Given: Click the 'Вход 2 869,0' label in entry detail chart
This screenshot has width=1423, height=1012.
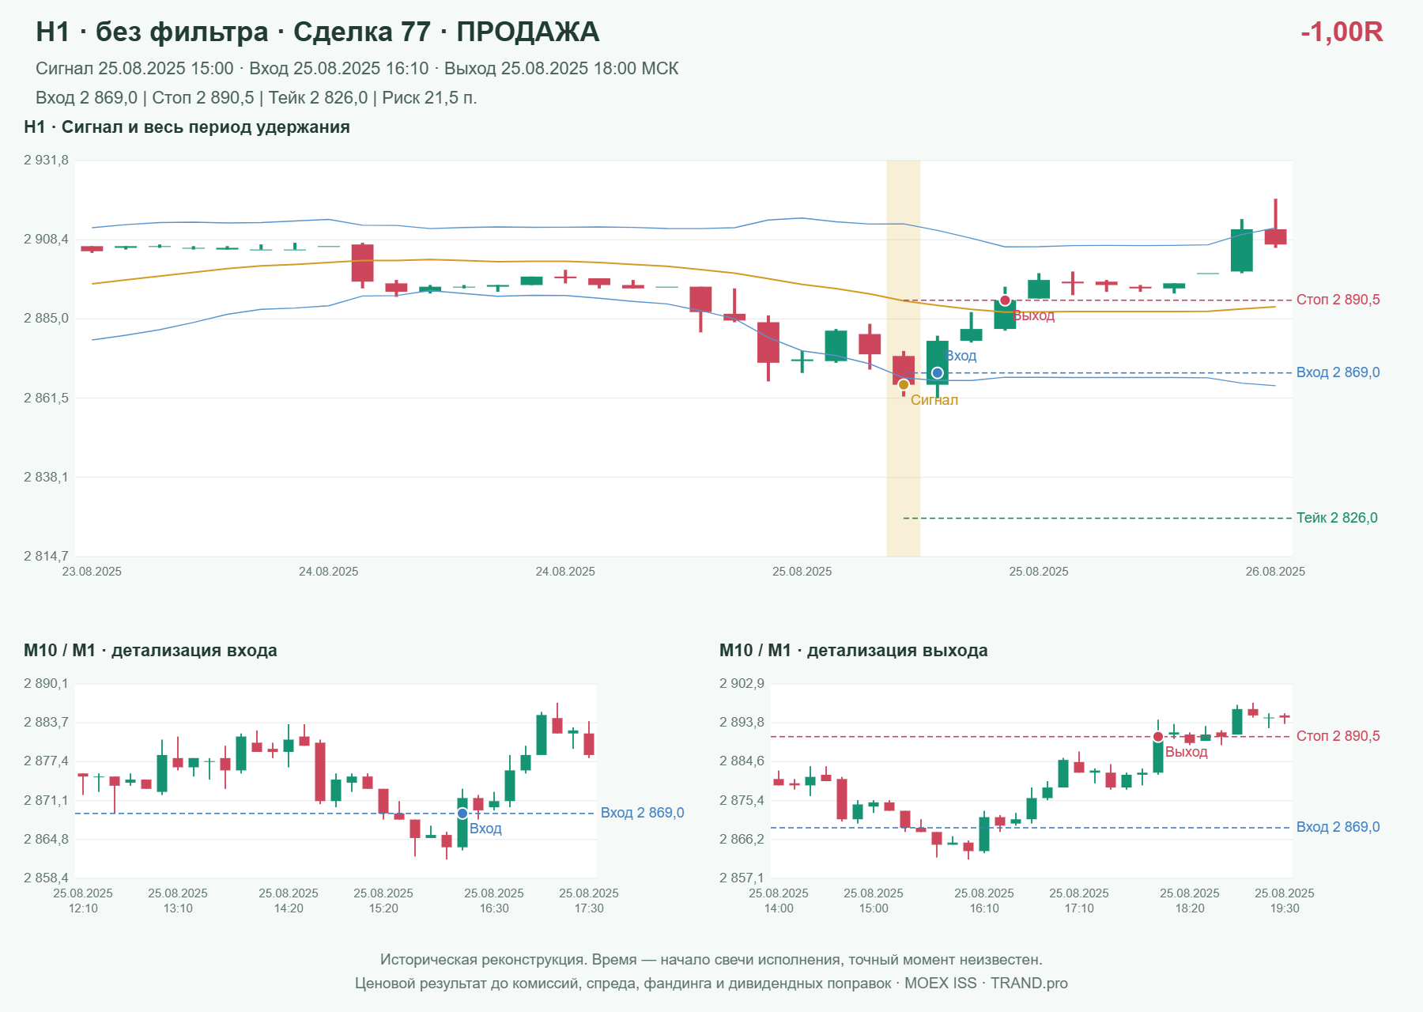Looking at the screenshot, I should tap(643, 813).
